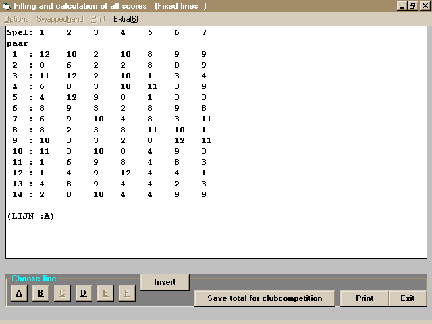
Task: Minimize the scores window
Action: pyautogui.click(x=401, y=6)
